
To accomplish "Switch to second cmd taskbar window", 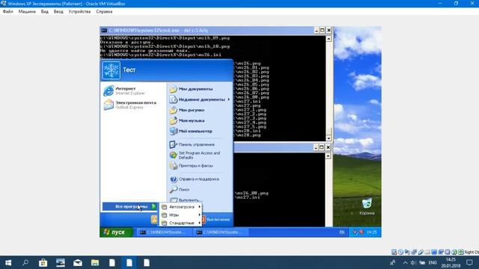I will pyautogui.click(x=221, y=232).
